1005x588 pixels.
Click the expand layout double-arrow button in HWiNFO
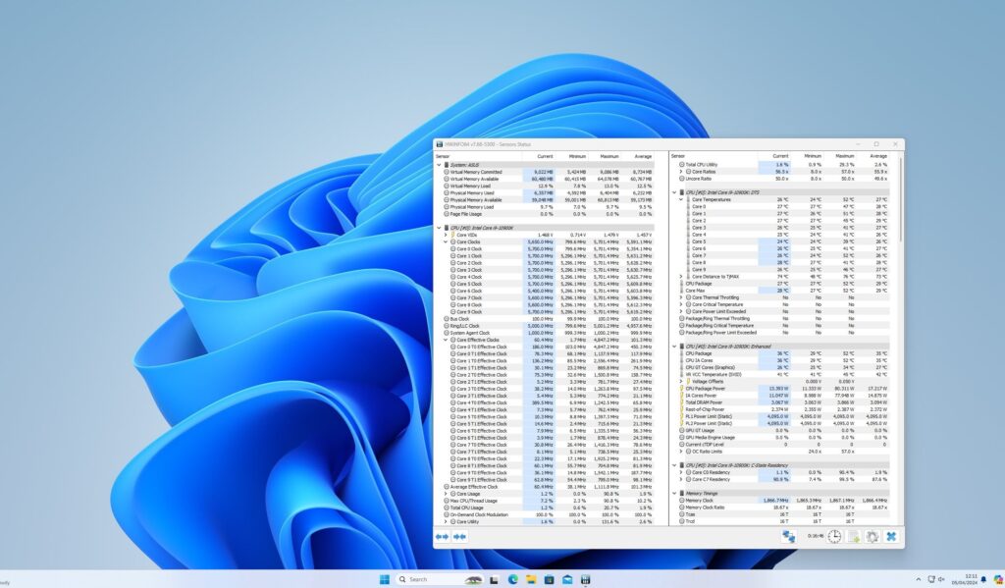(442, 537)
